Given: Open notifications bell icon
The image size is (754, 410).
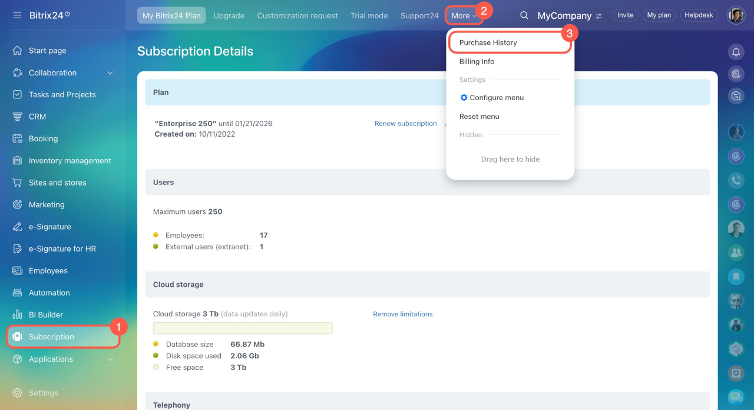Looking at the screenshot, I should [736, 52].
